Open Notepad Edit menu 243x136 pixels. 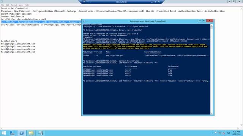pyautogui.click(x=7, y=5)
